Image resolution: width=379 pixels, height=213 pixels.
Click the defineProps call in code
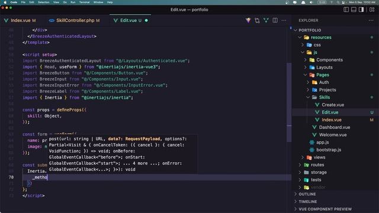click(x=70, y=110)
